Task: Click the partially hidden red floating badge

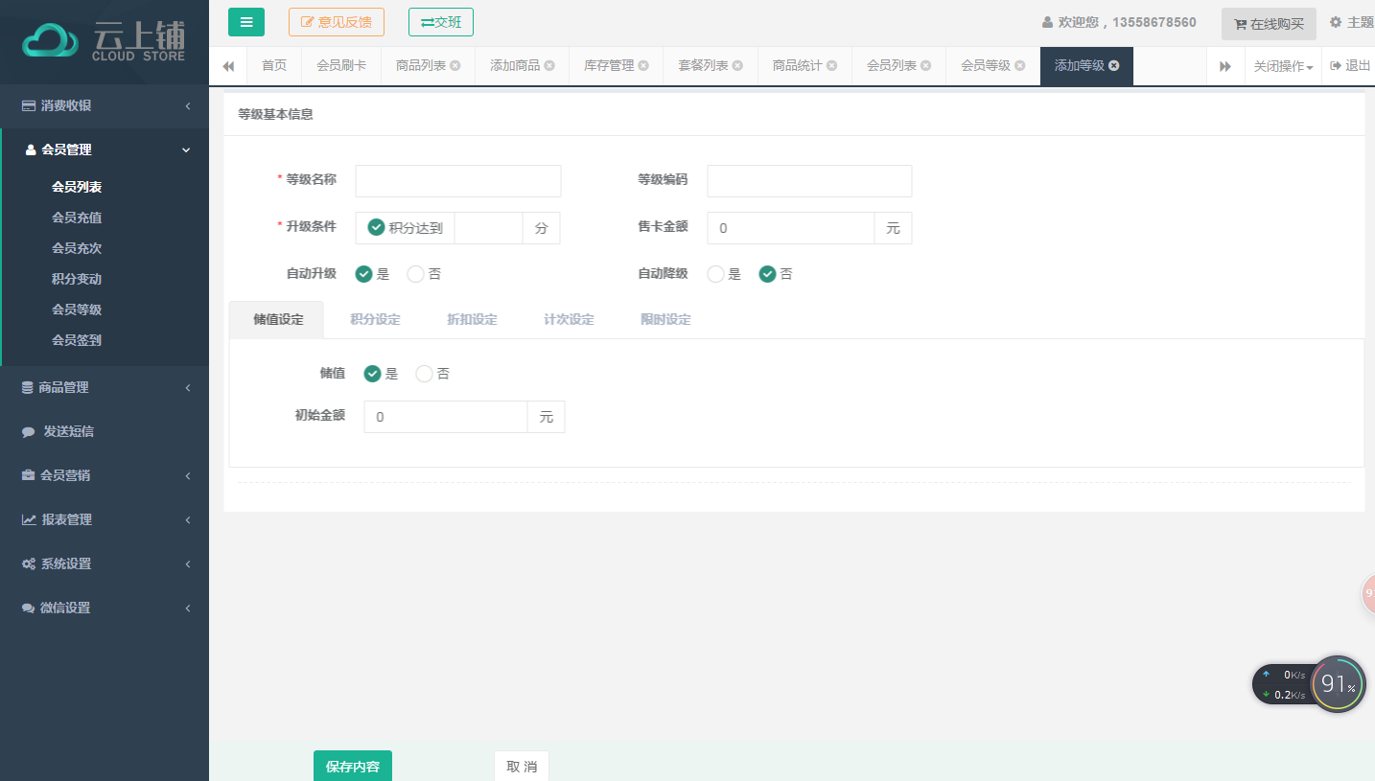Action: point(1369,594)
